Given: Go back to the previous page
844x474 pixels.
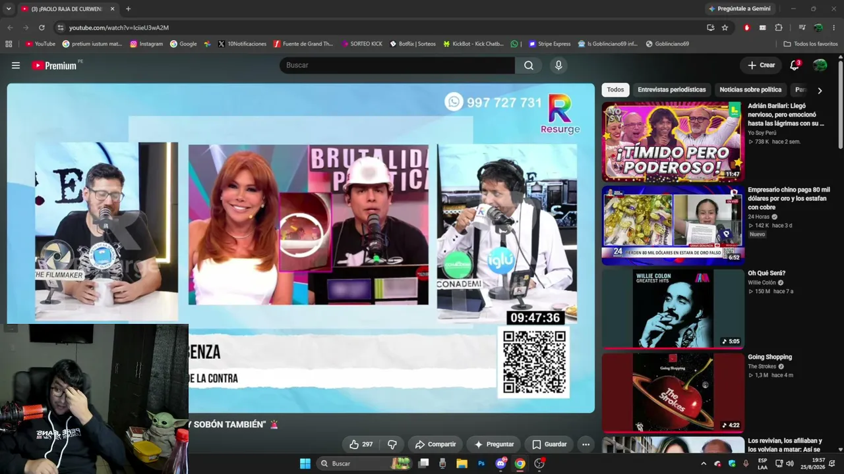Looking at the screenshot, I should click(10, 28).
